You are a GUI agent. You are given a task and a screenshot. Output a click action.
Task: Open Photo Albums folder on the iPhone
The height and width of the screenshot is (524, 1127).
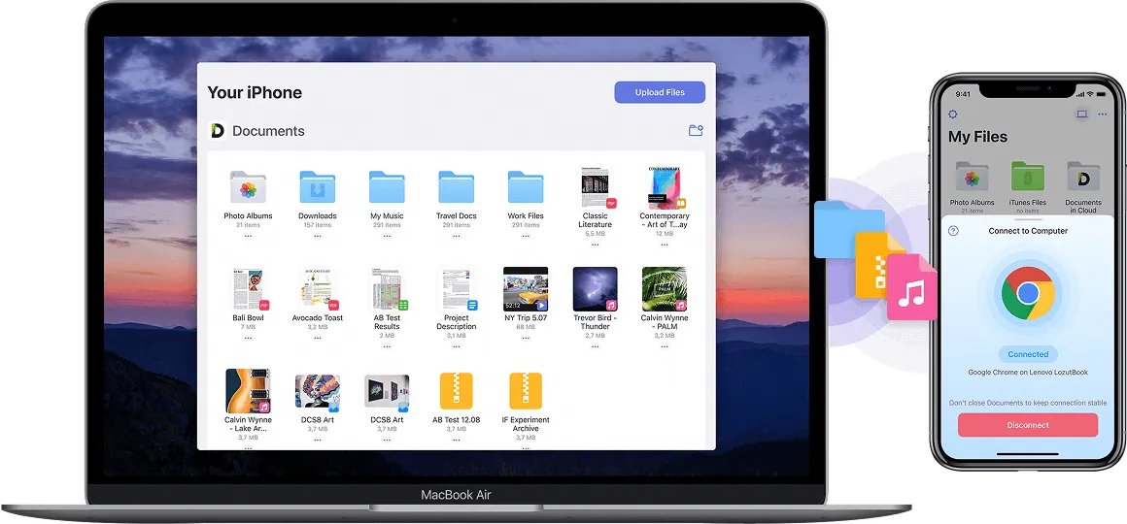click(972, 177)
